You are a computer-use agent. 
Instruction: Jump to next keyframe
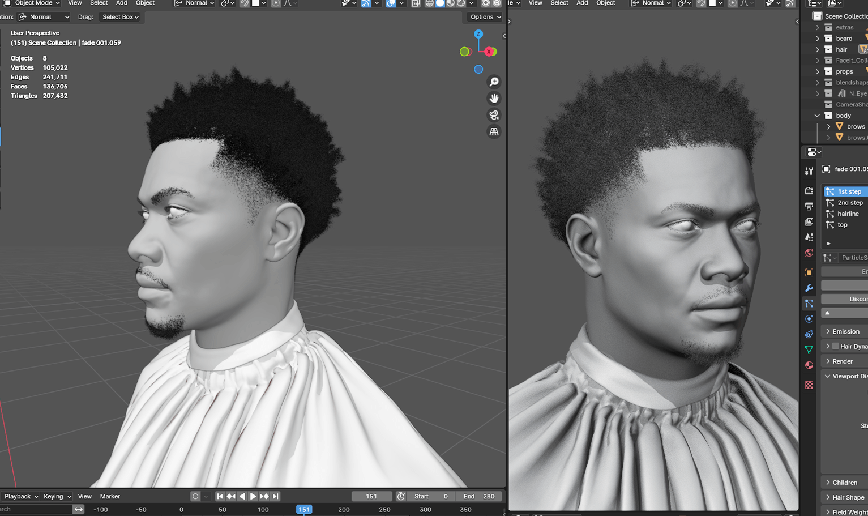[264, 496]
